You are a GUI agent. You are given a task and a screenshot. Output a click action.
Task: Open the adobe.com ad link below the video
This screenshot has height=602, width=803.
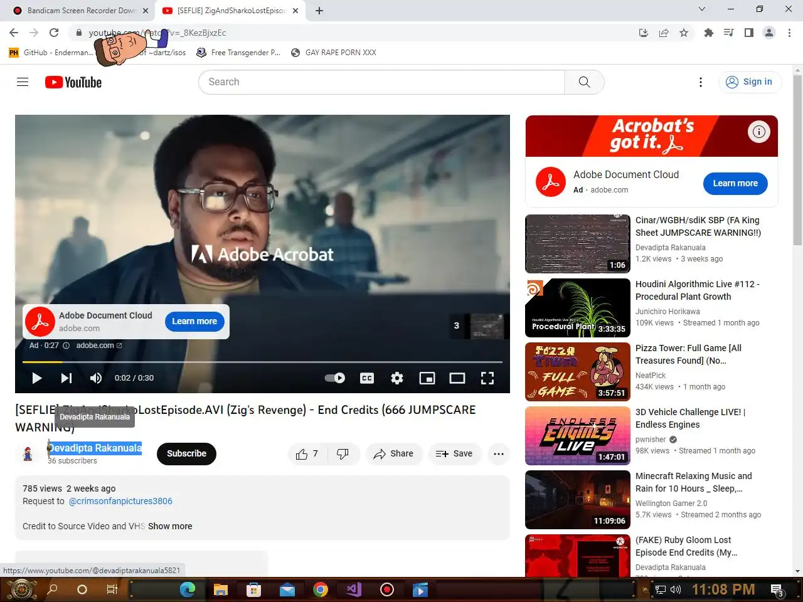(x=99, y=346)
